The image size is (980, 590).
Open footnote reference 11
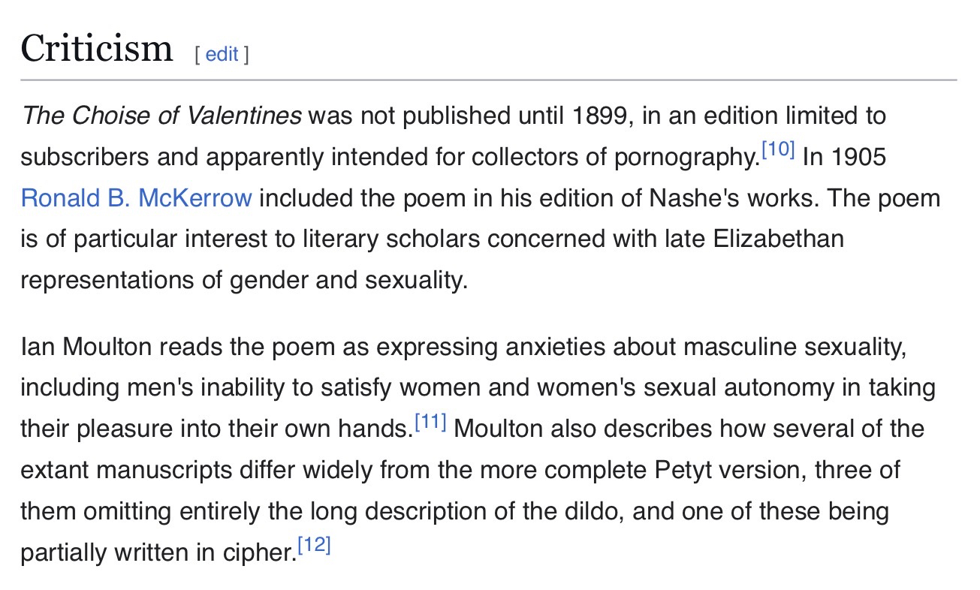(x=430, y=423)
